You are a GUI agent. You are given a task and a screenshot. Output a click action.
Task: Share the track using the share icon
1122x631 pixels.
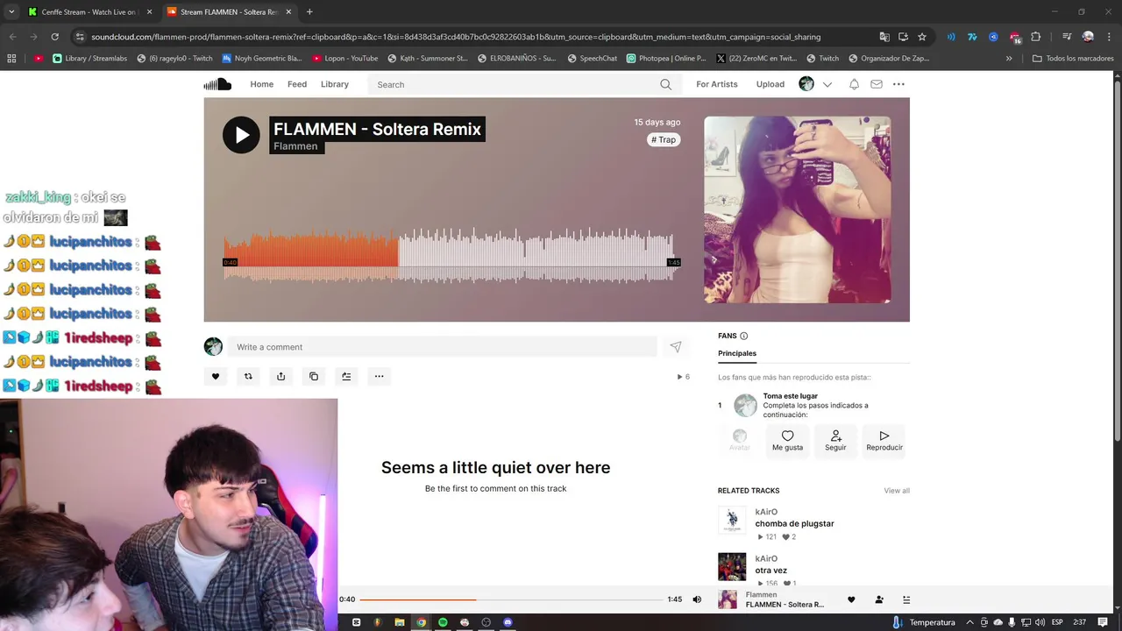coord(280,376)
